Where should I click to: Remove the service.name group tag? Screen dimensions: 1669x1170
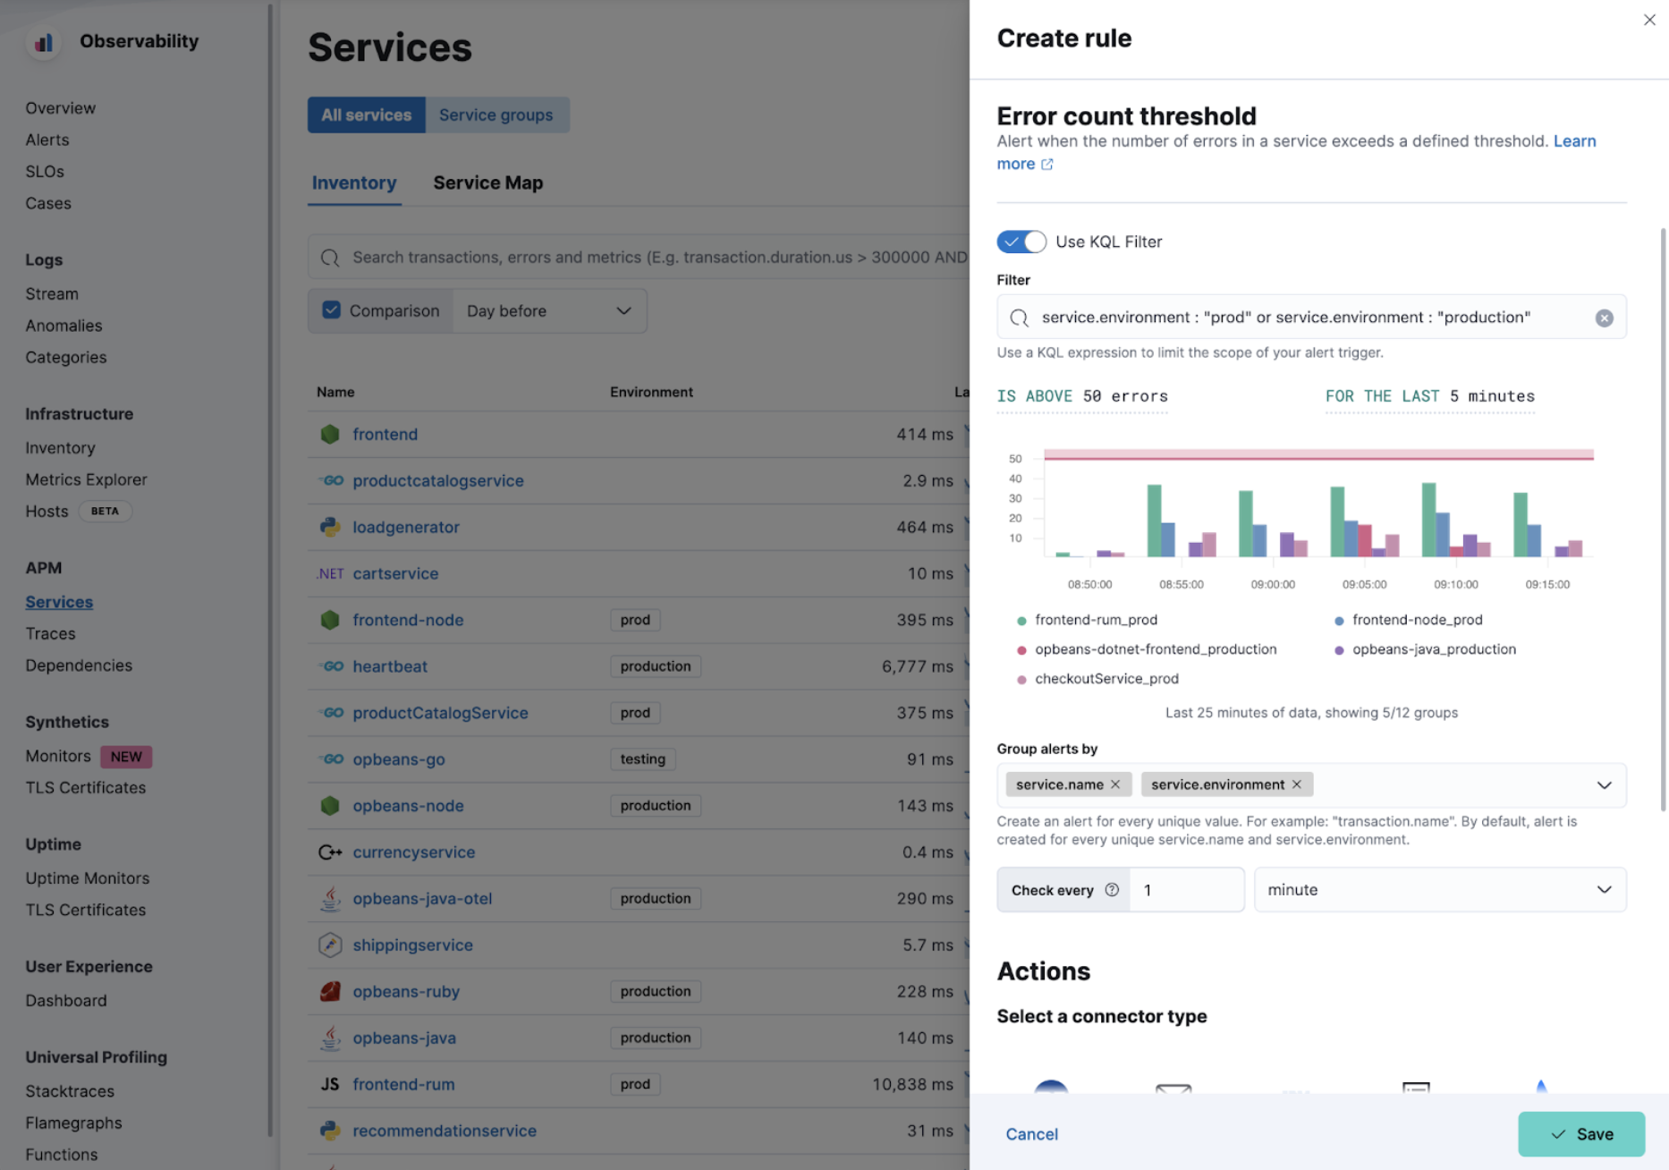[x=1115, y=784]
